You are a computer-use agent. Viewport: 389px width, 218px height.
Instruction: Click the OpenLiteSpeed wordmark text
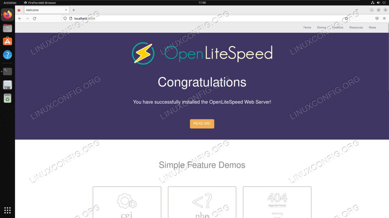218,53
